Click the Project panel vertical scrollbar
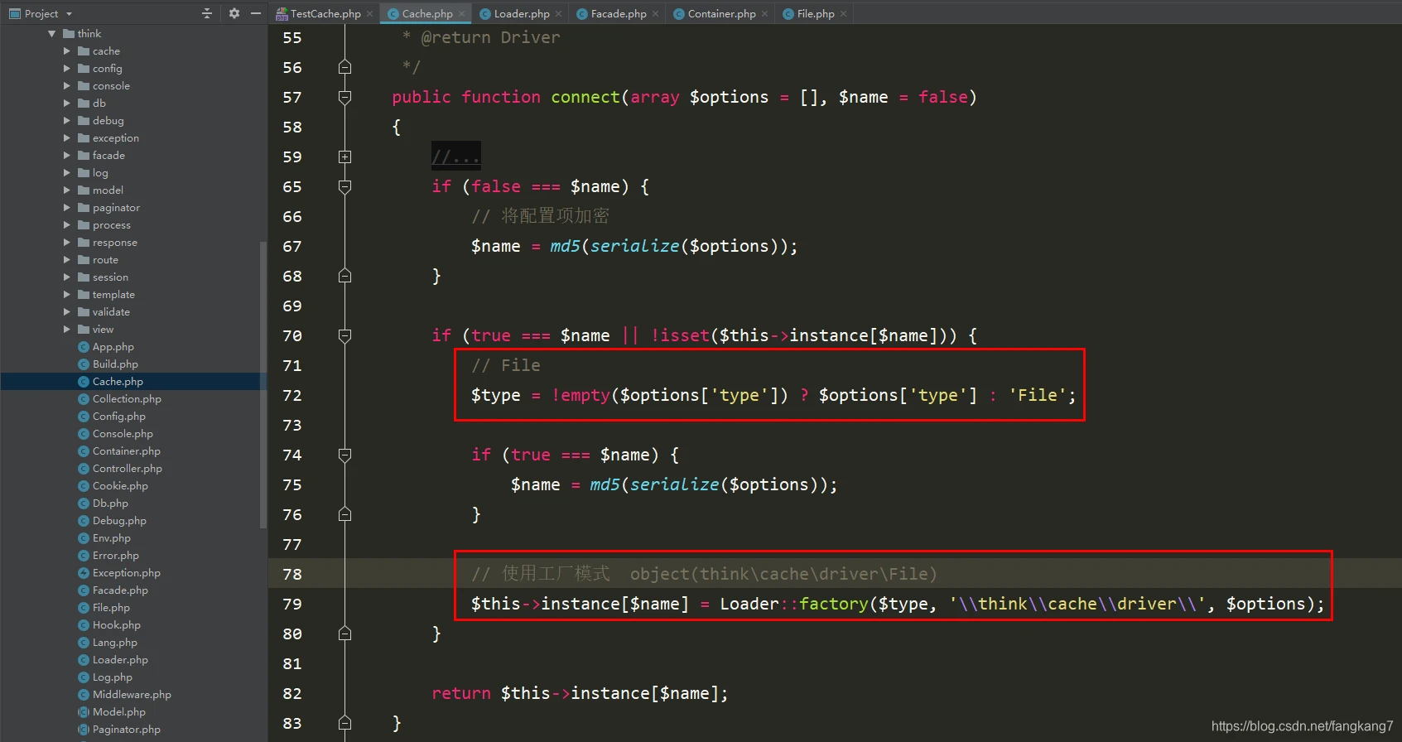This screenshot has height=742, width=1402. 263,381
